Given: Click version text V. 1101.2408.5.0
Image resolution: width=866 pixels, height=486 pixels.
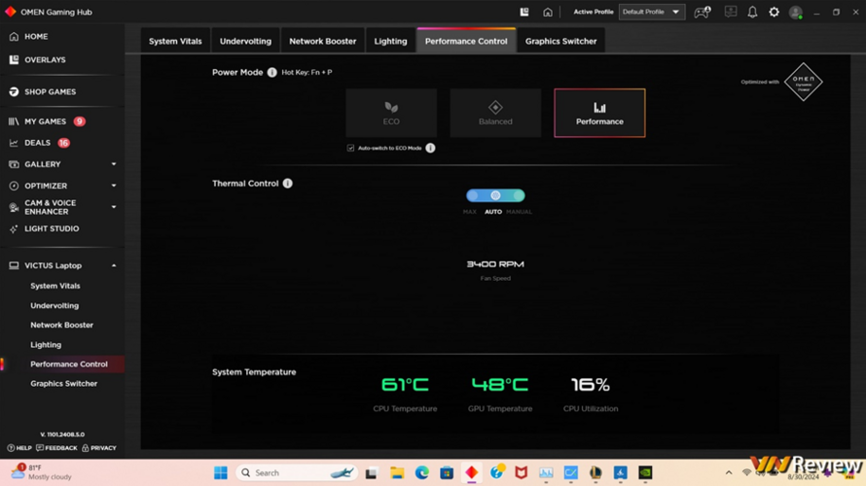Looking at the screenshot, I should pos(62,434).
